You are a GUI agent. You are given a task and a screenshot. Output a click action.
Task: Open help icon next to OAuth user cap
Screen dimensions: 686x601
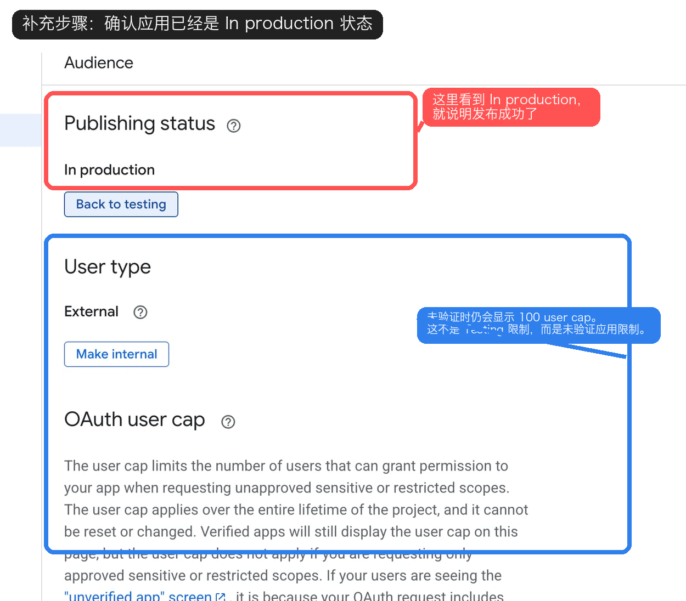click(228, 422)
